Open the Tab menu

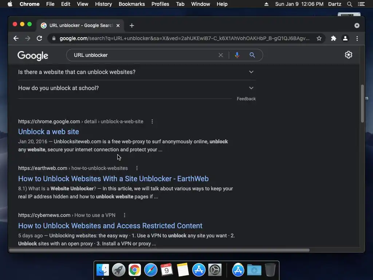pos(180,4)
